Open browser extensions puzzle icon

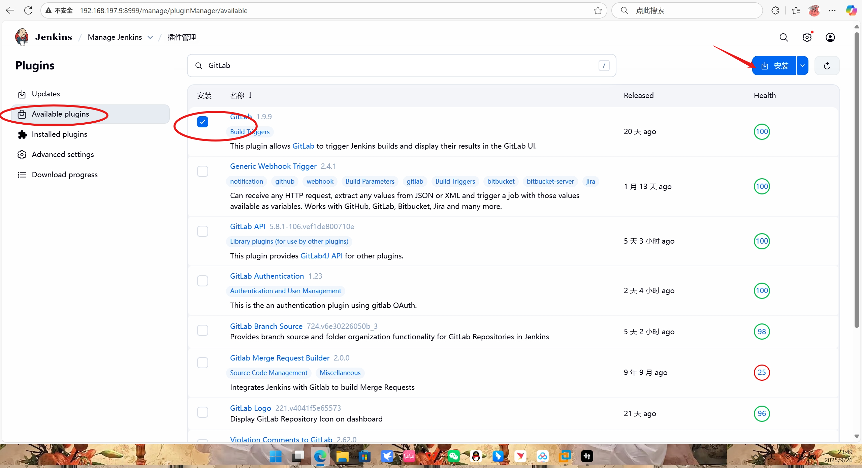click(775, 10)
